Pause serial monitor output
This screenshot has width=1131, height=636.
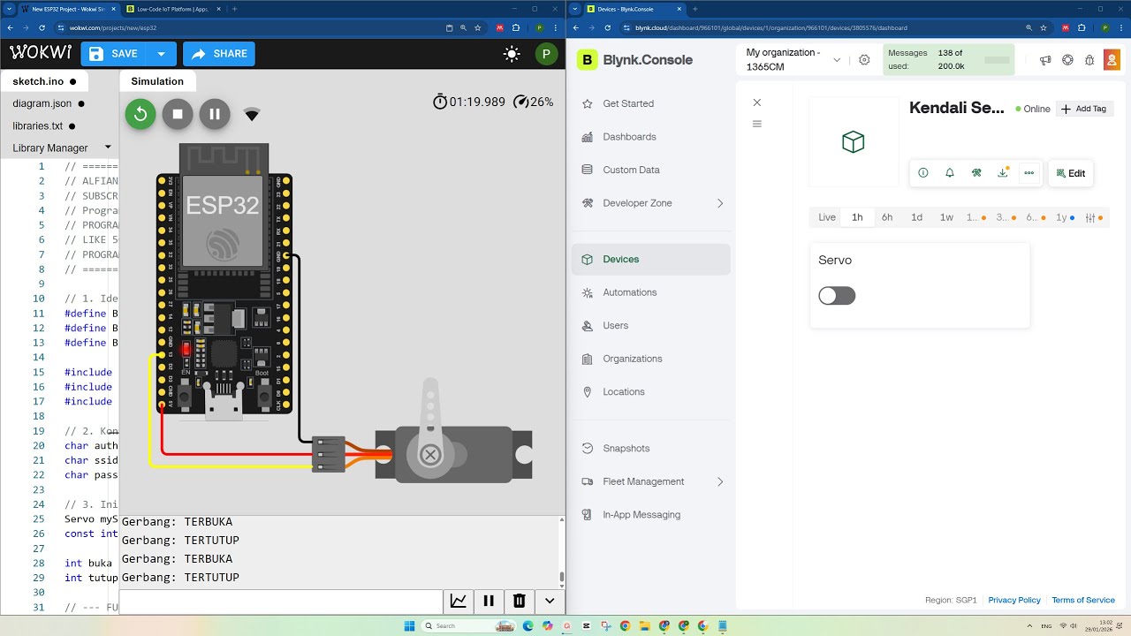click(489, 601)
